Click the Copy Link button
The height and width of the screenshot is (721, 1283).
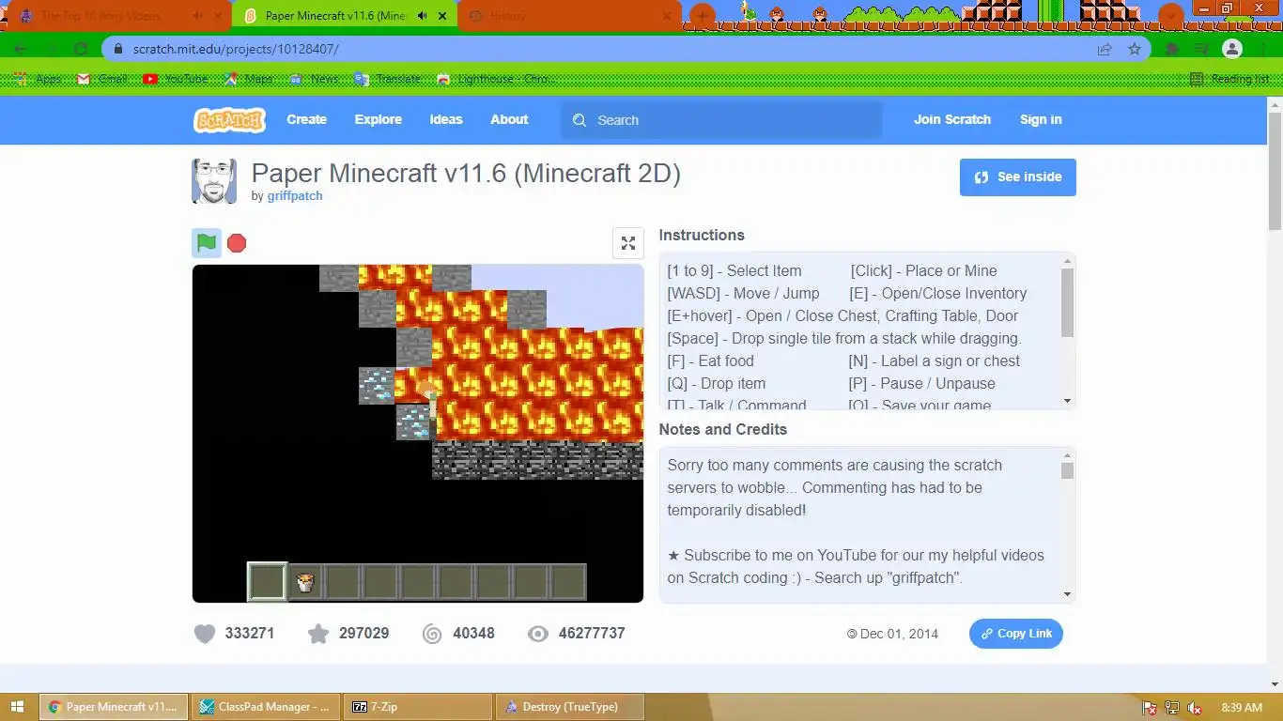[x=1016, y=634]
